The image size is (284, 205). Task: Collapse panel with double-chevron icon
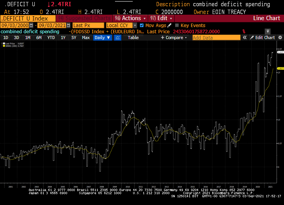pos(244,38)
